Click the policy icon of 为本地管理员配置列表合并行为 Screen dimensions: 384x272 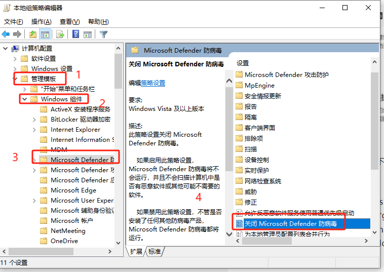239,234
